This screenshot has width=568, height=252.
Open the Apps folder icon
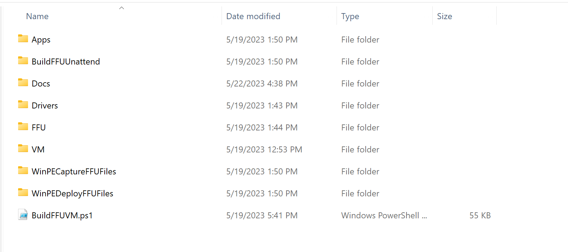click(x=22, y=39)
